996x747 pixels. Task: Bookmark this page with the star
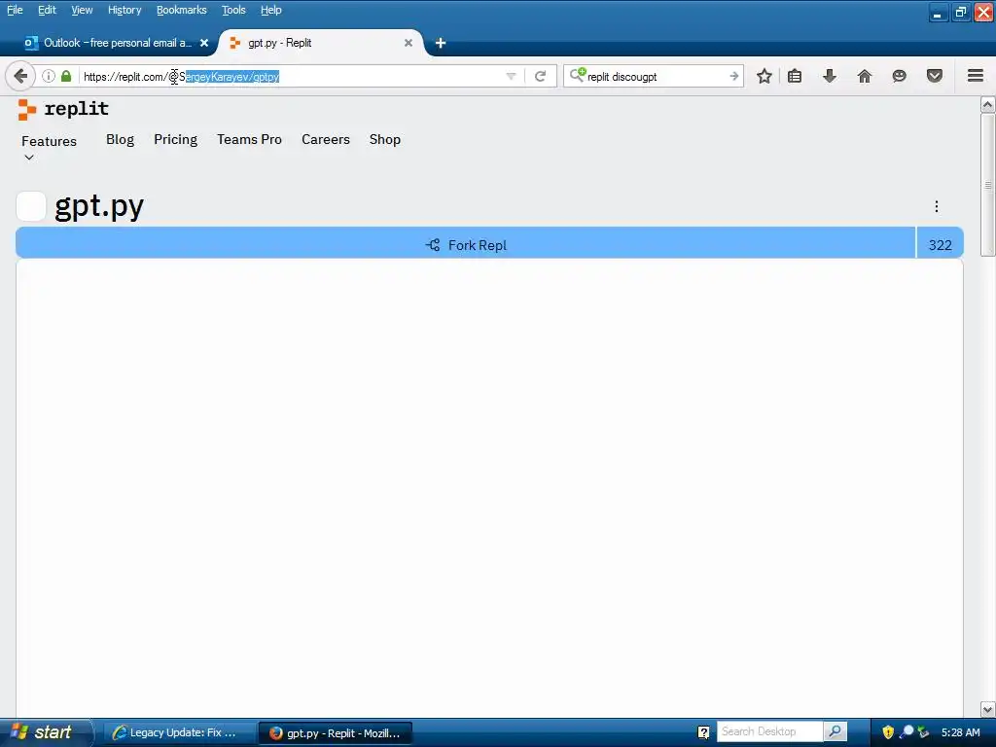tap(765, 76)
